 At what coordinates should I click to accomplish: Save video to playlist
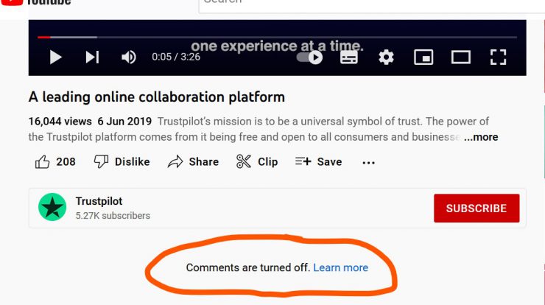click(x=319, y=162)
